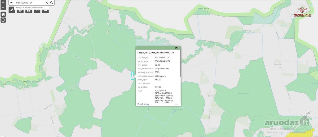Maximize the parcel info popup
This screenshot has height=137, width=318.
point(176,48)
